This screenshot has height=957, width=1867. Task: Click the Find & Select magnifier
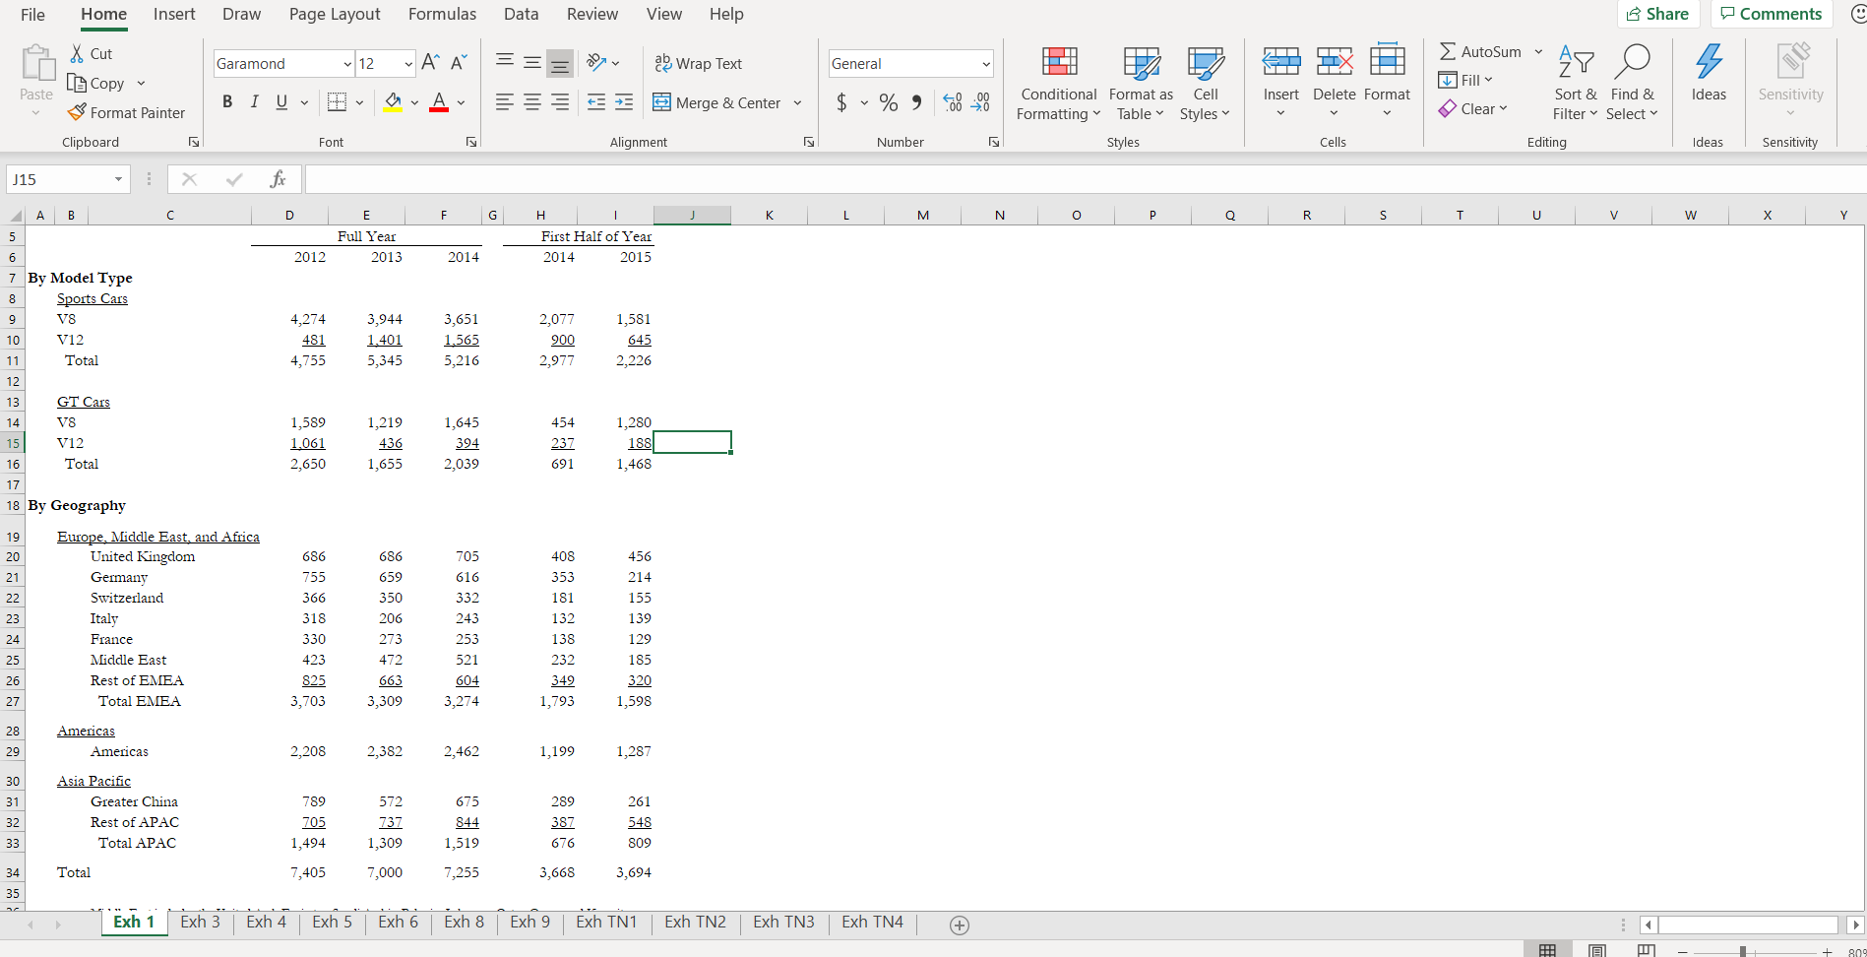pyautogui.click(x=1632, y=62)
